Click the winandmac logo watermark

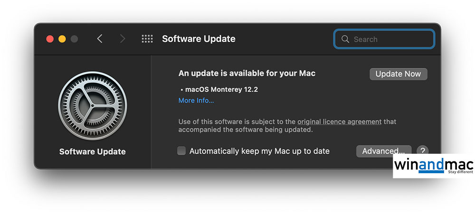(x=433, y=166)
